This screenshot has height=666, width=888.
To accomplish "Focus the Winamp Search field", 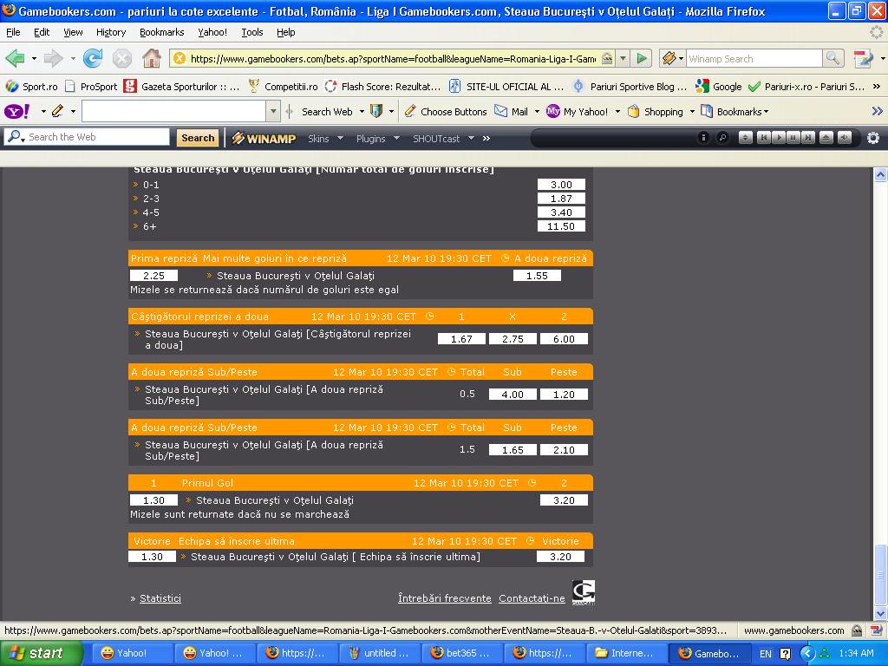I will (x=754, y=58).
